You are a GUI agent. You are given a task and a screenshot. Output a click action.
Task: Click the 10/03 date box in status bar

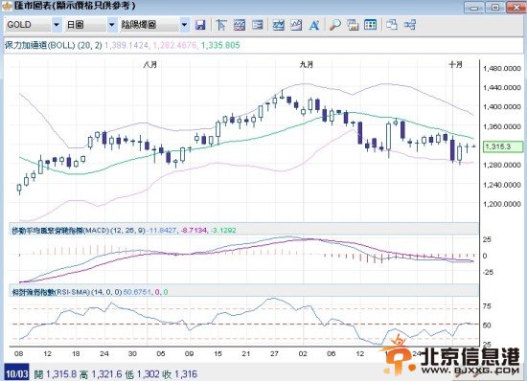pyautogui.click(x=16, y=373)
